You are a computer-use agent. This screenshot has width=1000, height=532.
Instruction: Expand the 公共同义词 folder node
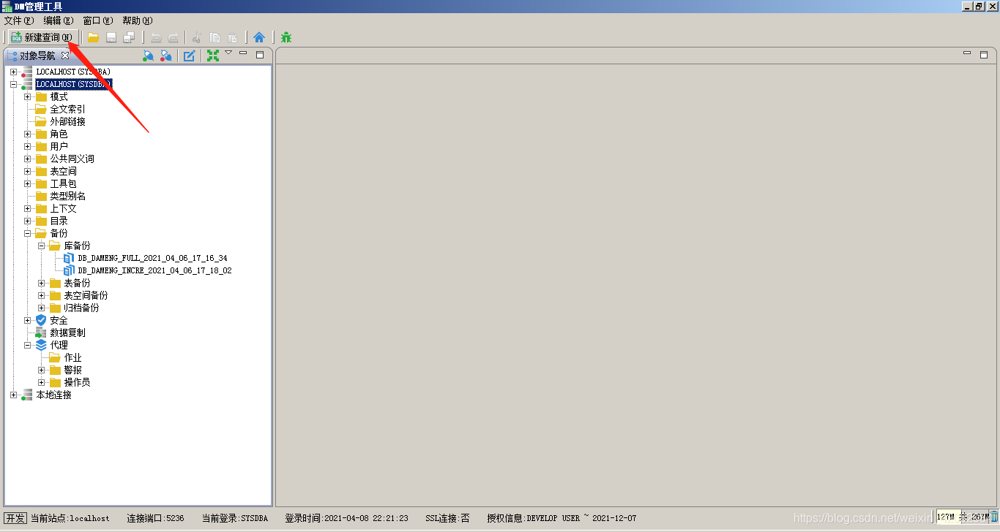[27, 159]
